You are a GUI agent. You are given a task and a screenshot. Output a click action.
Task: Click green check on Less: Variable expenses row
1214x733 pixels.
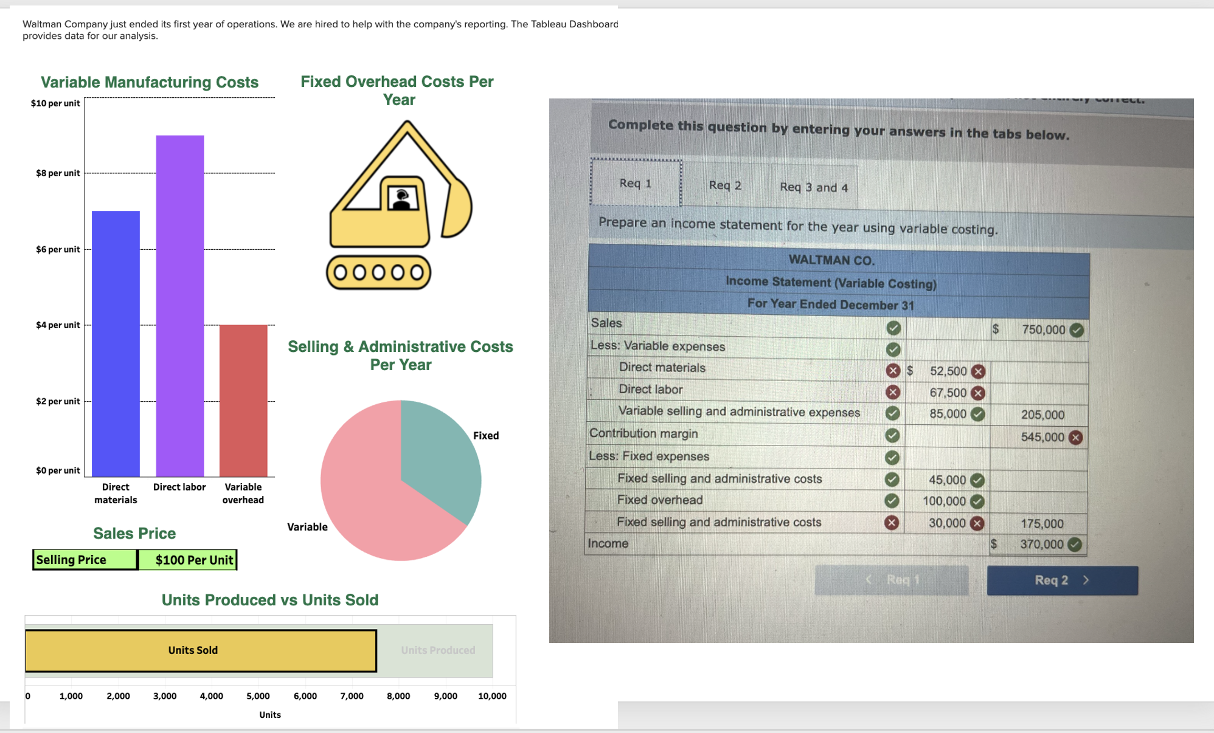893,349
